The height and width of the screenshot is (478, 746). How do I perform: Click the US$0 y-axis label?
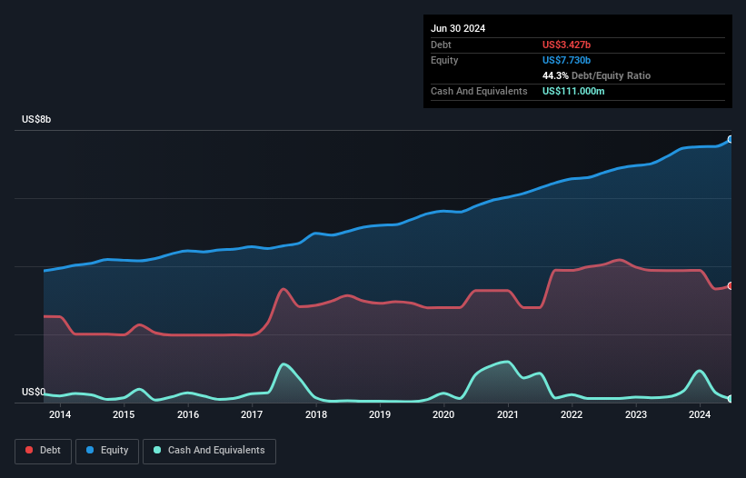(34, 392)
